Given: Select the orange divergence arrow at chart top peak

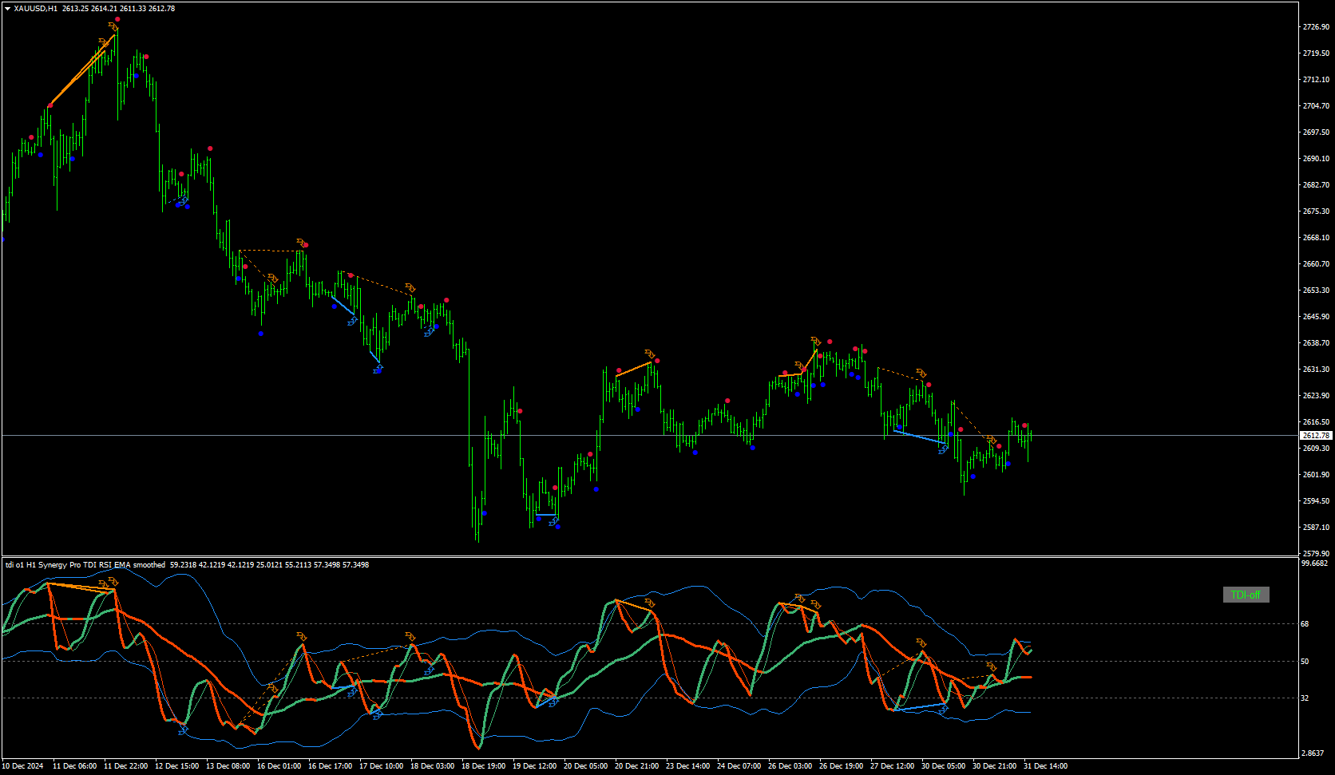Looking at the screenshot, I should (113, 27).
